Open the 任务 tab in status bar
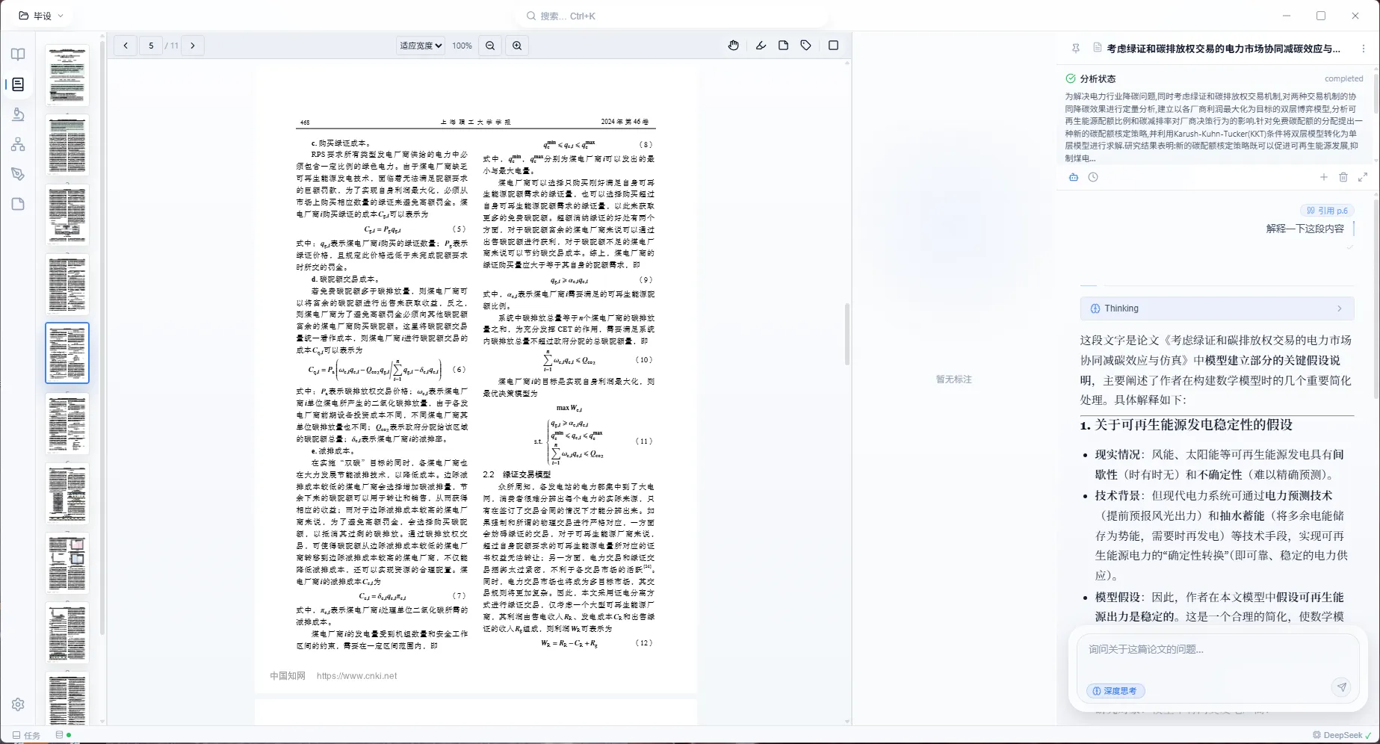Screen dimensions: 1380x744 coord(26,735)
